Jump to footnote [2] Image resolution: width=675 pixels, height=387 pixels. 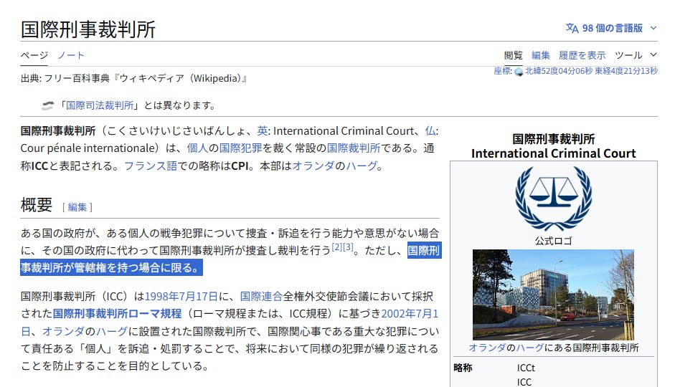point(337,247)
